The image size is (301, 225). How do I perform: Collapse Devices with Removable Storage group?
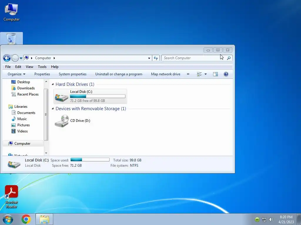pyautogui.click(x=53, y=108)
